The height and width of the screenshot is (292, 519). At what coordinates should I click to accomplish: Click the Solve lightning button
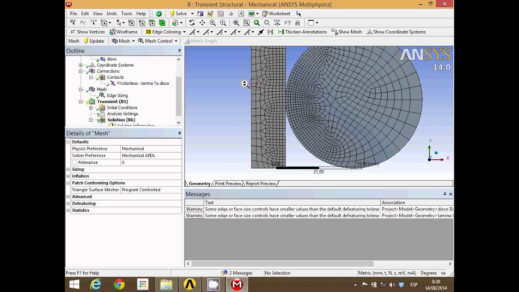tap(178, 13)
